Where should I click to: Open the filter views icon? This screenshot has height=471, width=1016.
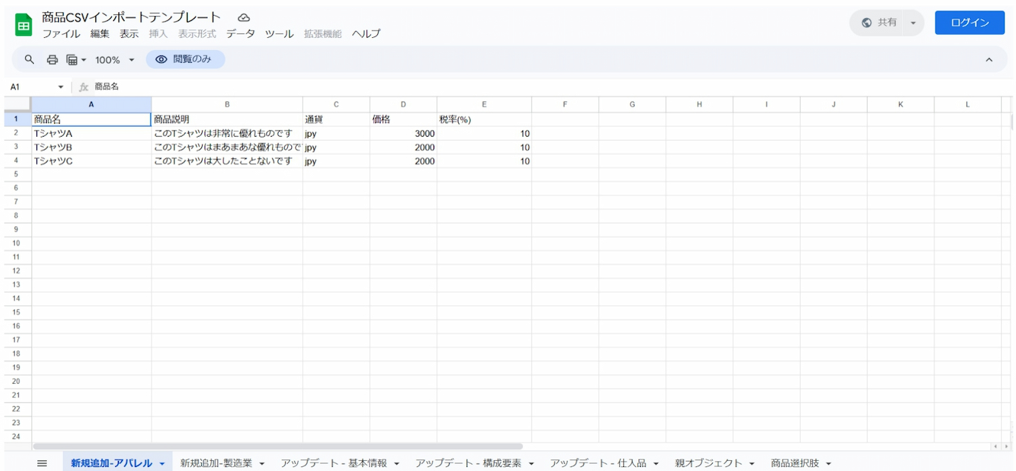coord(76,60)
